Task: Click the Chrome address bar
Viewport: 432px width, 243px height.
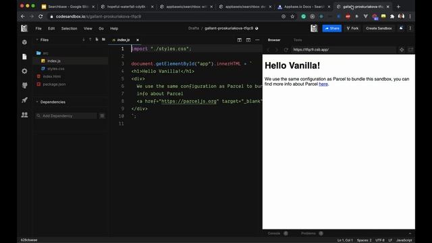Action: (165, 16)
